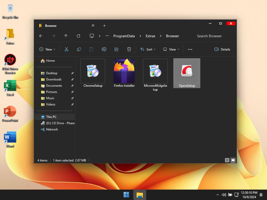
Task: Select the ChromeSetup installer file
Action: coord(93,73)
